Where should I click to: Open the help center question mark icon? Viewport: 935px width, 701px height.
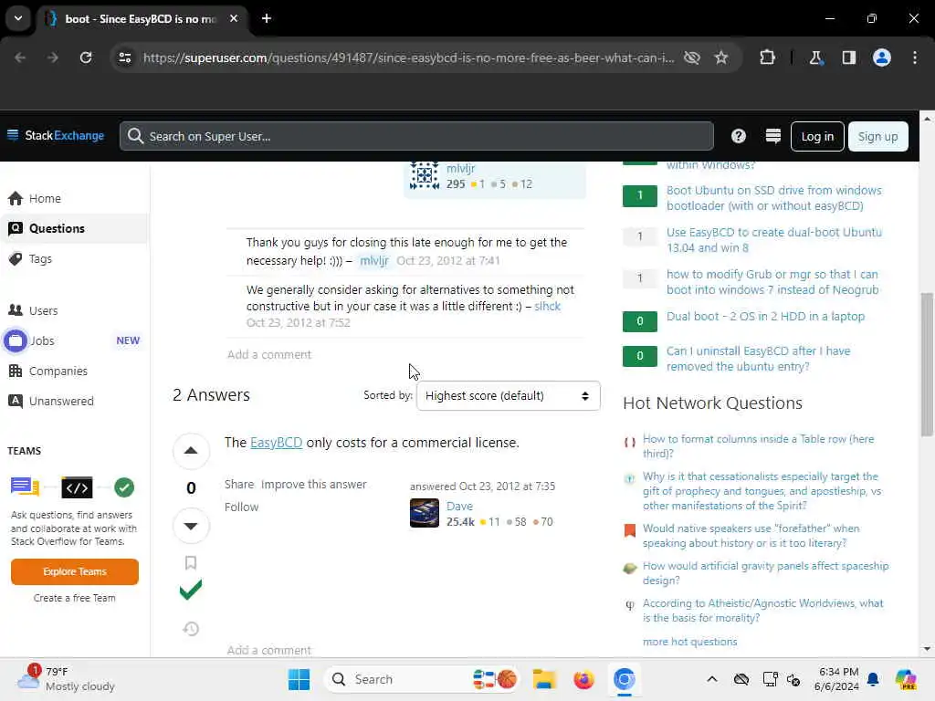[738, 137]
